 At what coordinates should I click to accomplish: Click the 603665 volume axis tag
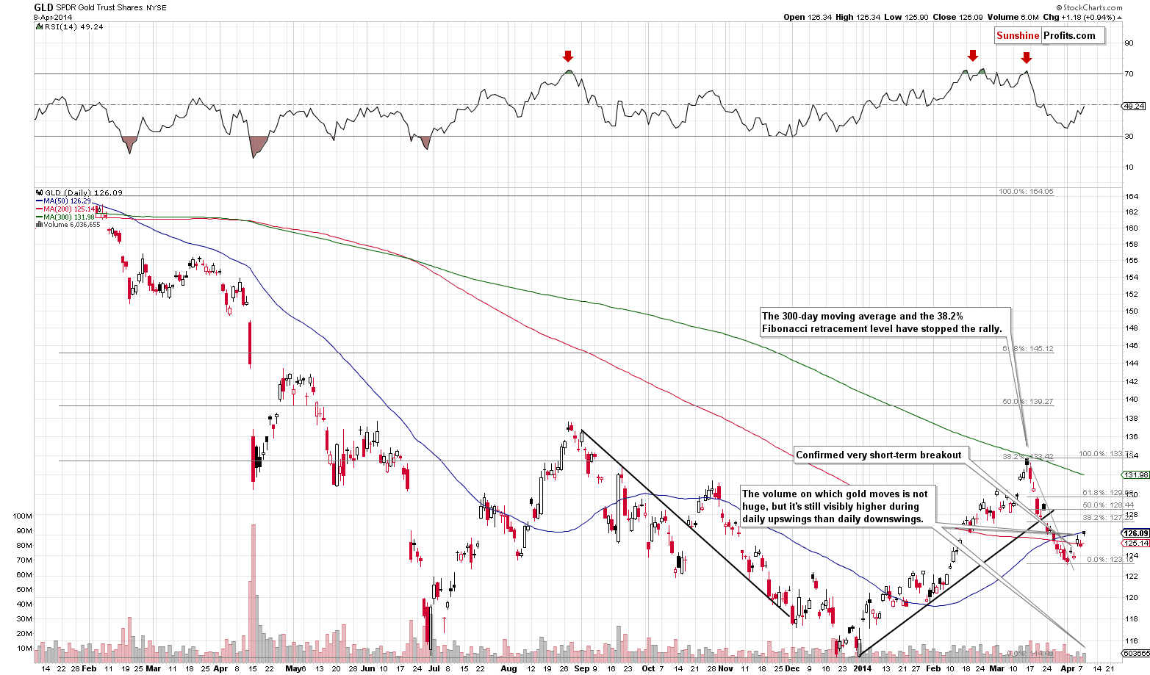tap(1136, 653)
